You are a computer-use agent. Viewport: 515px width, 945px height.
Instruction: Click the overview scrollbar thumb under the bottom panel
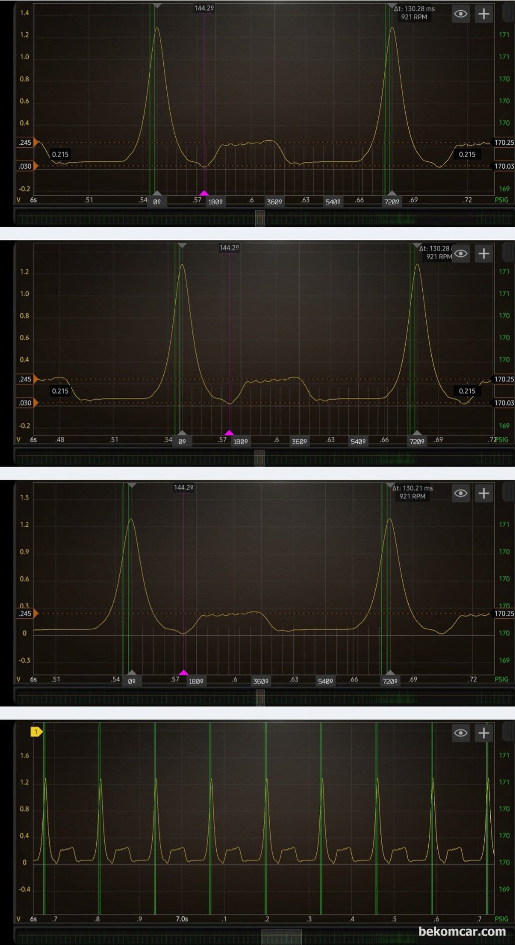coord(281,936)
